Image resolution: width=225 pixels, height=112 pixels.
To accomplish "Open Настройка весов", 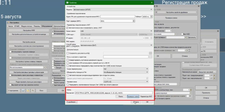I will pyautogui.click(x=29, y=42).
